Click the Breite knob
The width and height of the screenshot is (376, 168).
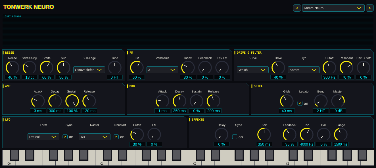pos(47,68)
